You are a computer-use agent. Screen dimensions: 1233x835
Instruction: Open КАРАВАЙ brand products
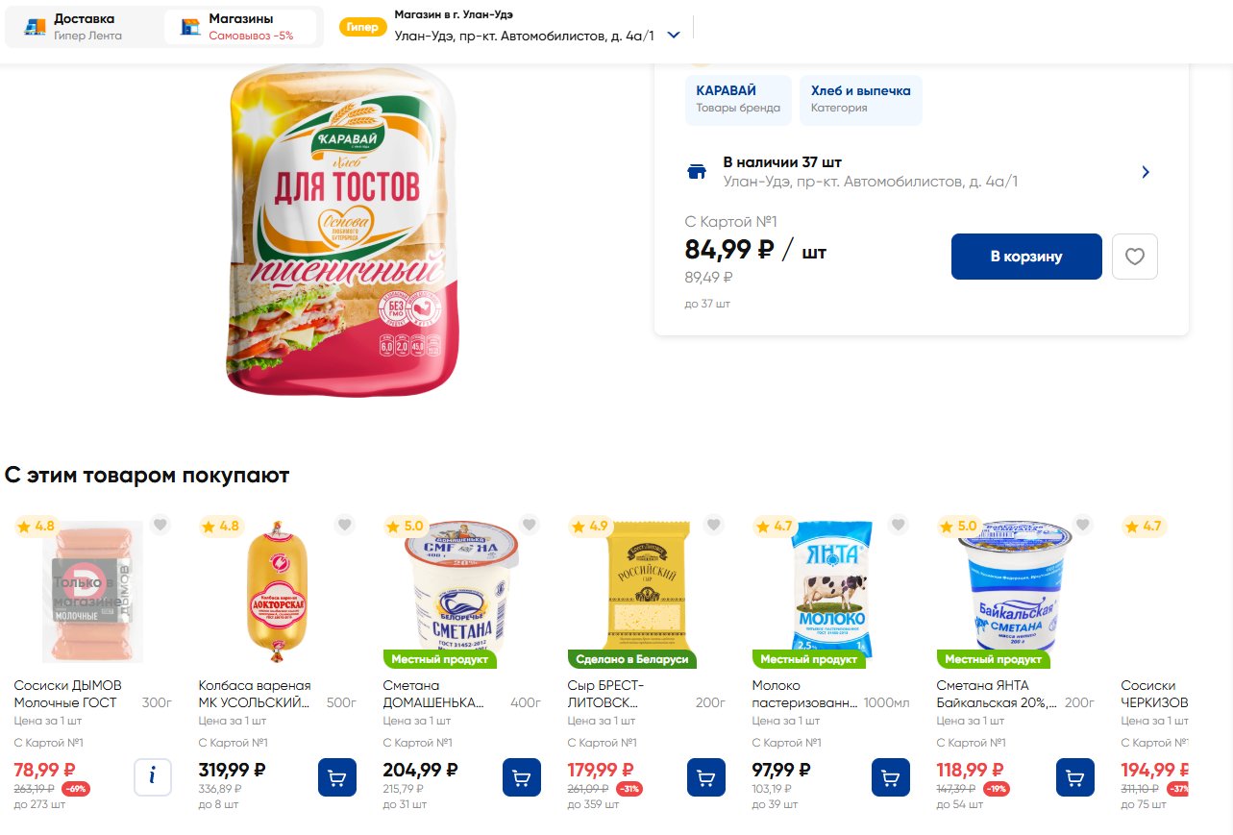738,99
